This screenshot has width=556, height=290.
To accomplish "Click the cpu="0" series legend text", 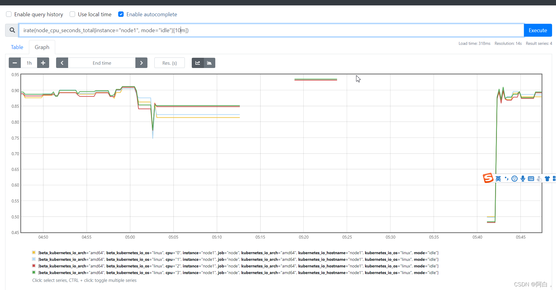I will (238, 253).
